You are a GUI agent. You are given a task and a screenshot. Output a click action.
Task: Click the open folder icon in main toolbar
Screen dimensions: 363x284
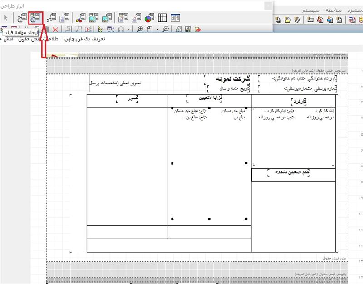tap(288, 20)
